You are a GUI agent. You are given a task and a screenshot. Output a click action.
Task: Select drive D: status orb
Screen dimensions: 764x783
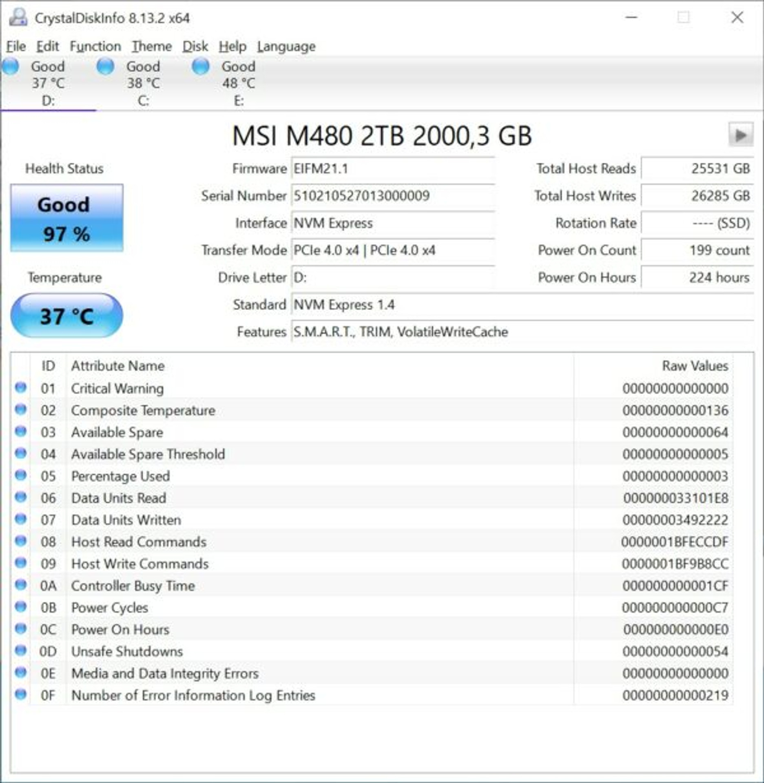point(11,66)
